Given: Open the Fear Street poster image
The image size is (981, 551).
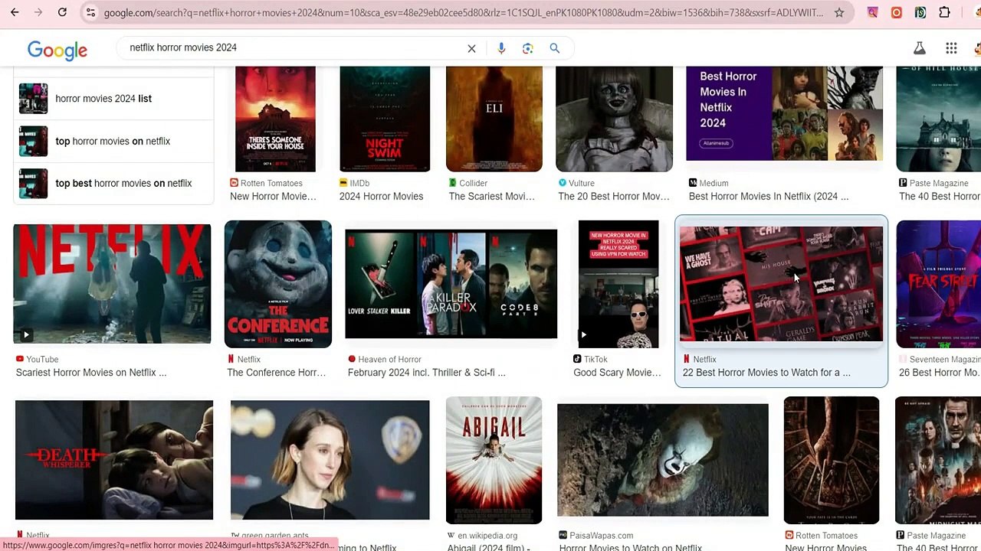Looking at the screenshot, I should point(938,284).
